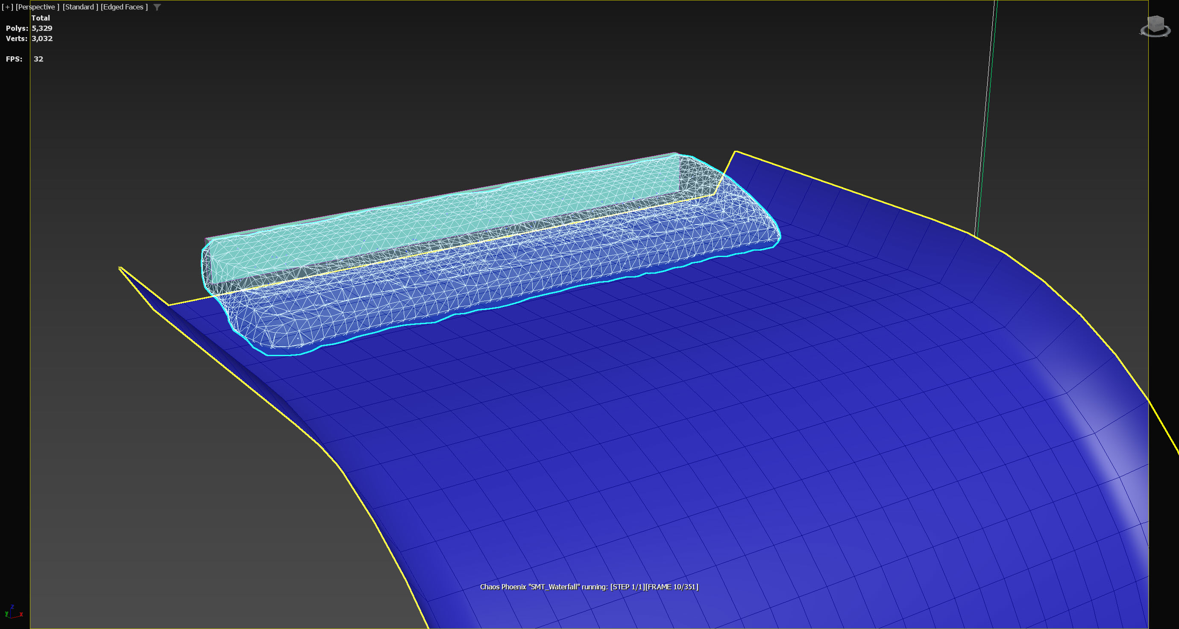Click the viewport filter funnel icon
Viewport: 1179px width, 629px height.
tap(157, 7)
